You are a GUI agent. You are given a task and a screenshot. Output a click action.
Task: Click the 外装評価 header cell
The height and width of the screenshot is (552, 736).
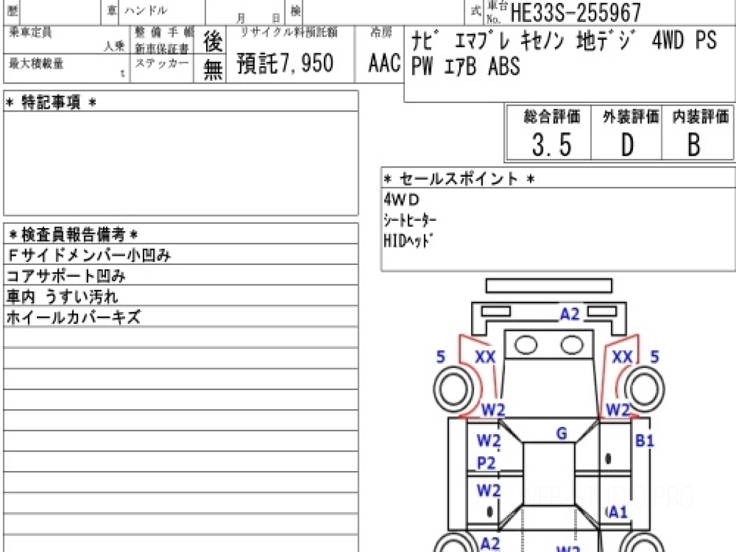pyautogui.click(x=630, y=116)
